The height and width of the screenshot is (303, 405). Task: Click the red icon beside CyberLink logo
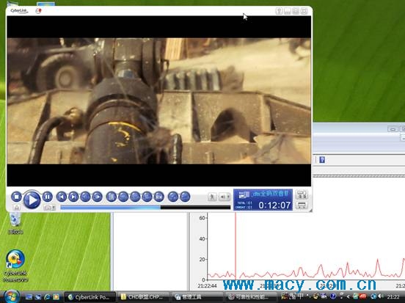coord(38,10)
